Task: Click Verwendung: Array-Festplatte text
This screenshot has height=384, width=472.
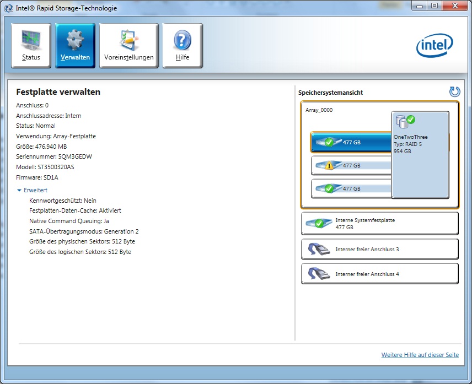Action: pos(56,136)
